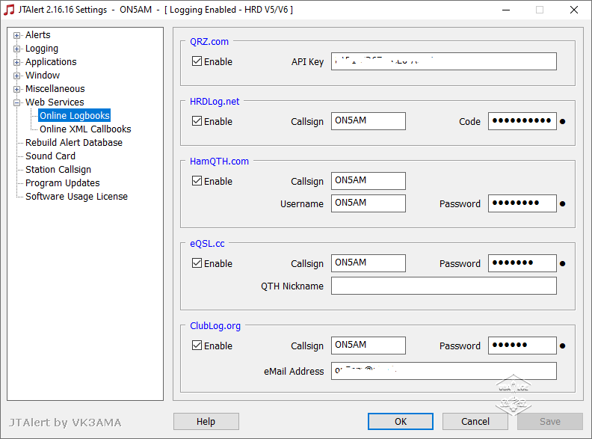Click the JTAlert music note title icon
Image resolution: width=592 pixels, height=439 pixels.
point(9,10)
